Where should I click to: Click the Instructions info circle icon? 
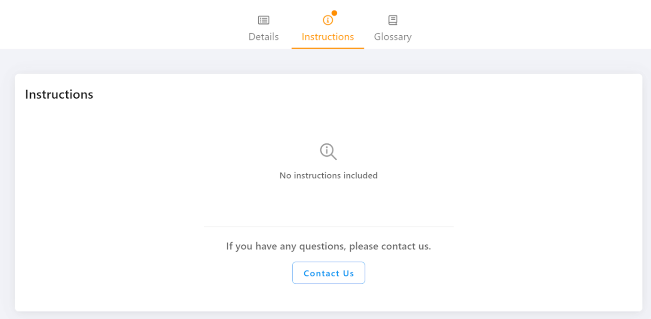[327, 20]
